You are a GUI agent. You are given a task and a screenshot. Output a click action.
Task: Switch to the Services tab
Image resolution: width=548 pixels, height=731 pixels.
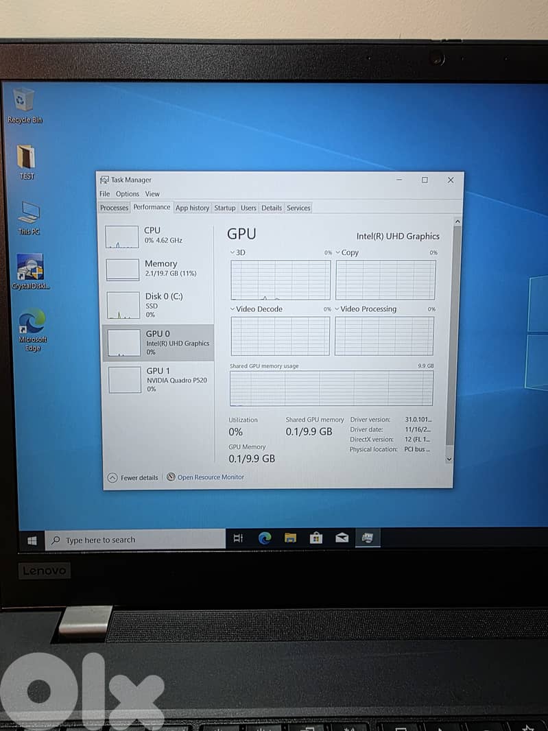coord(298,208)
